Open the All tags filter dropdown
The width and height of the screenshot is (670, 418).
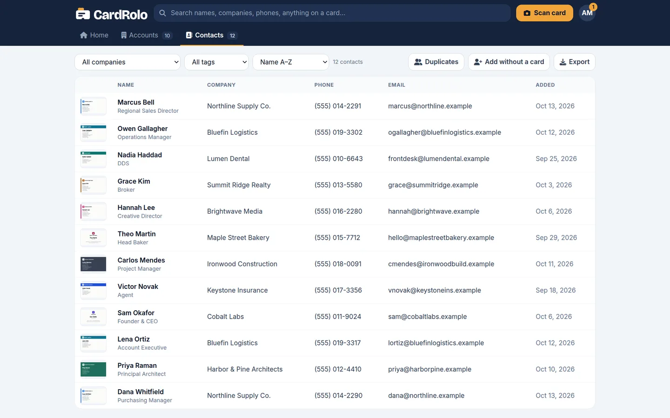point(217,62)
